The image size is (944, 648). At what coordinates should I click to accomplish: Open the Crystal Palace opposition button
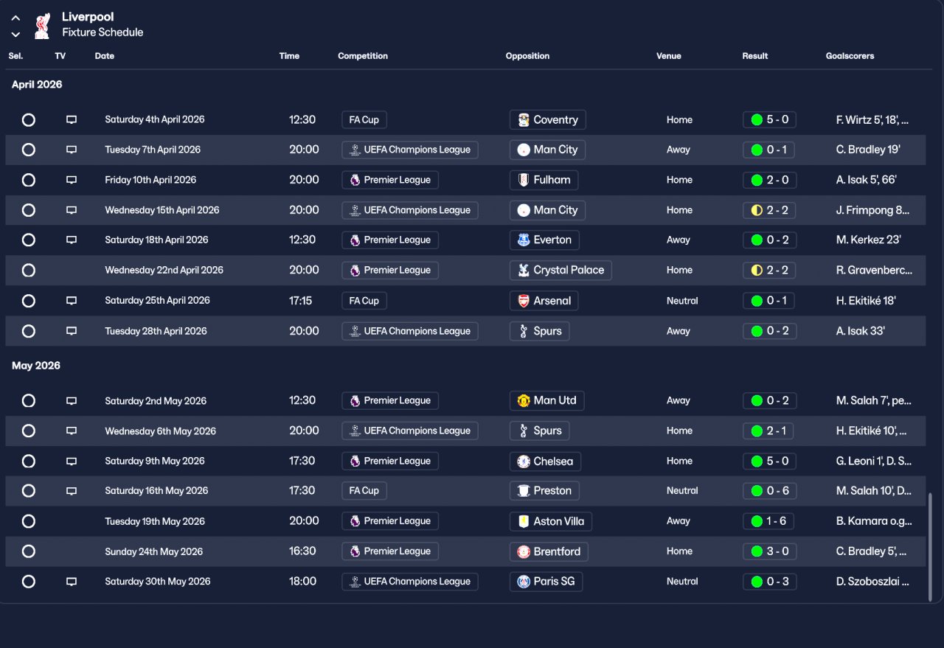tap(560, 270)
